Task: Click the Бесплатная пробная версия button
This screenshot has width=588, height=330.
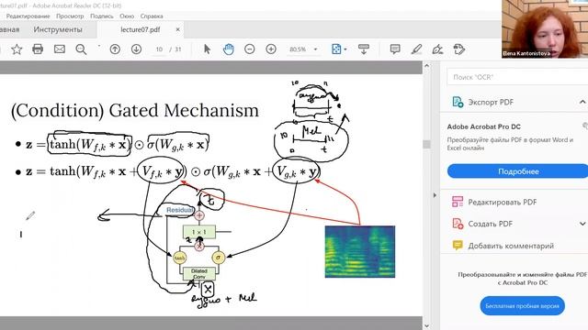Action: coord(522,305)
